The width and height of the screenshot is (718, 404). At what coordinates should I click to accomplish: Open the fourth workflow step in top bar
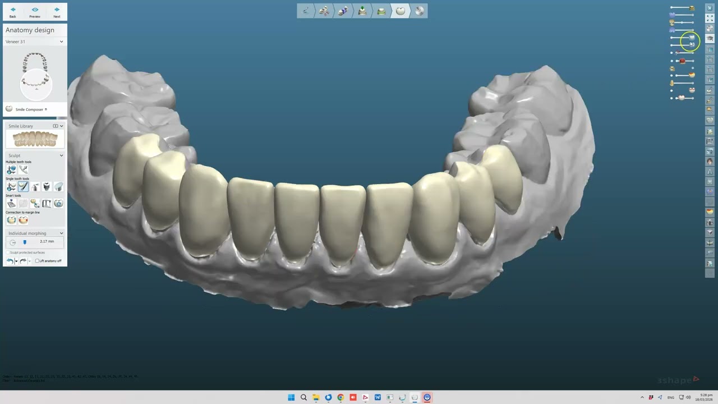pyautogui.click(x=362, y=11)
